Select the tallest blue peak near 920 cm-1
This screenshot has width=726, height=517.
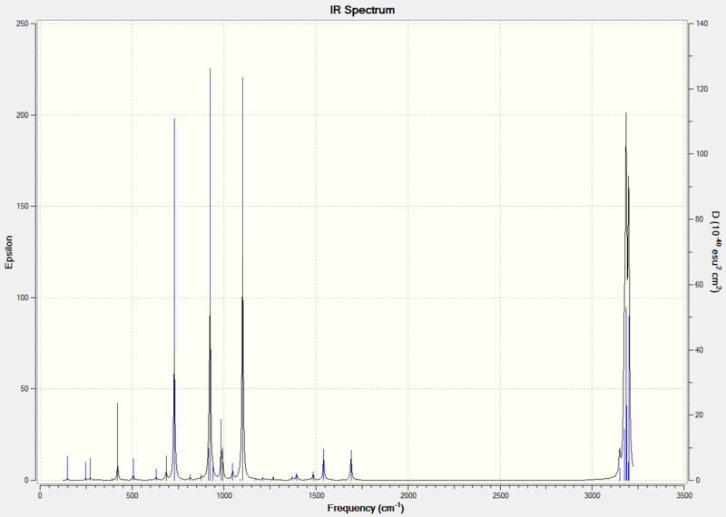pyautogui.click(x=211, y=274)
